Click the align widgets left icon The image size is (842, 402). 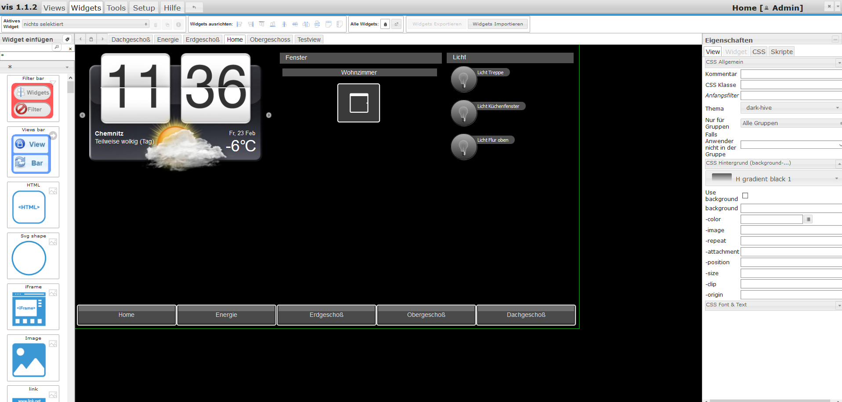tap(239, 24)
